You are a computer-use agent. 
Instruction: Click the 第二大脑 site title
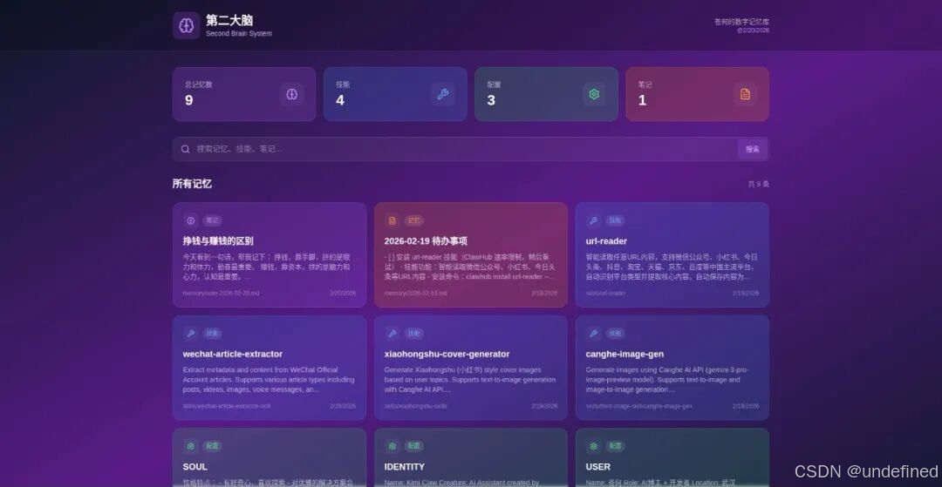[229, 20]
